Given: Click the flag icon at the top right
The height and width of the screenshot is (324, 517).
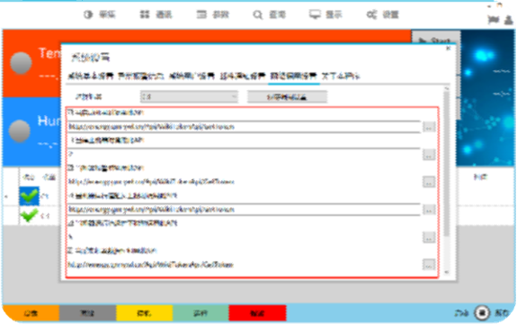Looking at the screenshot, I should click(x=494, y=20).
